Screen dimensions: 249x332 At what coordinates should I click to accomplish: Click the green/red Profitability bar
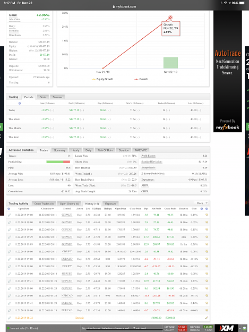58,162
